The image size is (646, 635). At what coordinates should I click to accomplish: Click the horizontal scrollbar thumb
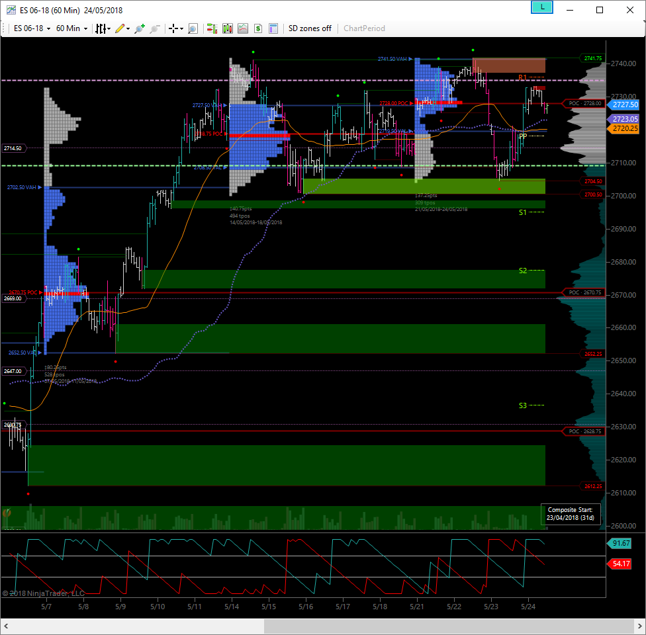coord(449,626)
